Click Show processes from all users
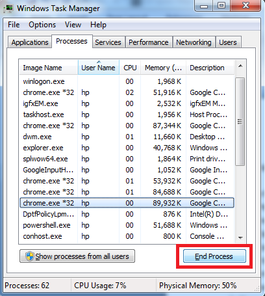Image resolution: width=265 pixels, height=296 pixels. 77,256
